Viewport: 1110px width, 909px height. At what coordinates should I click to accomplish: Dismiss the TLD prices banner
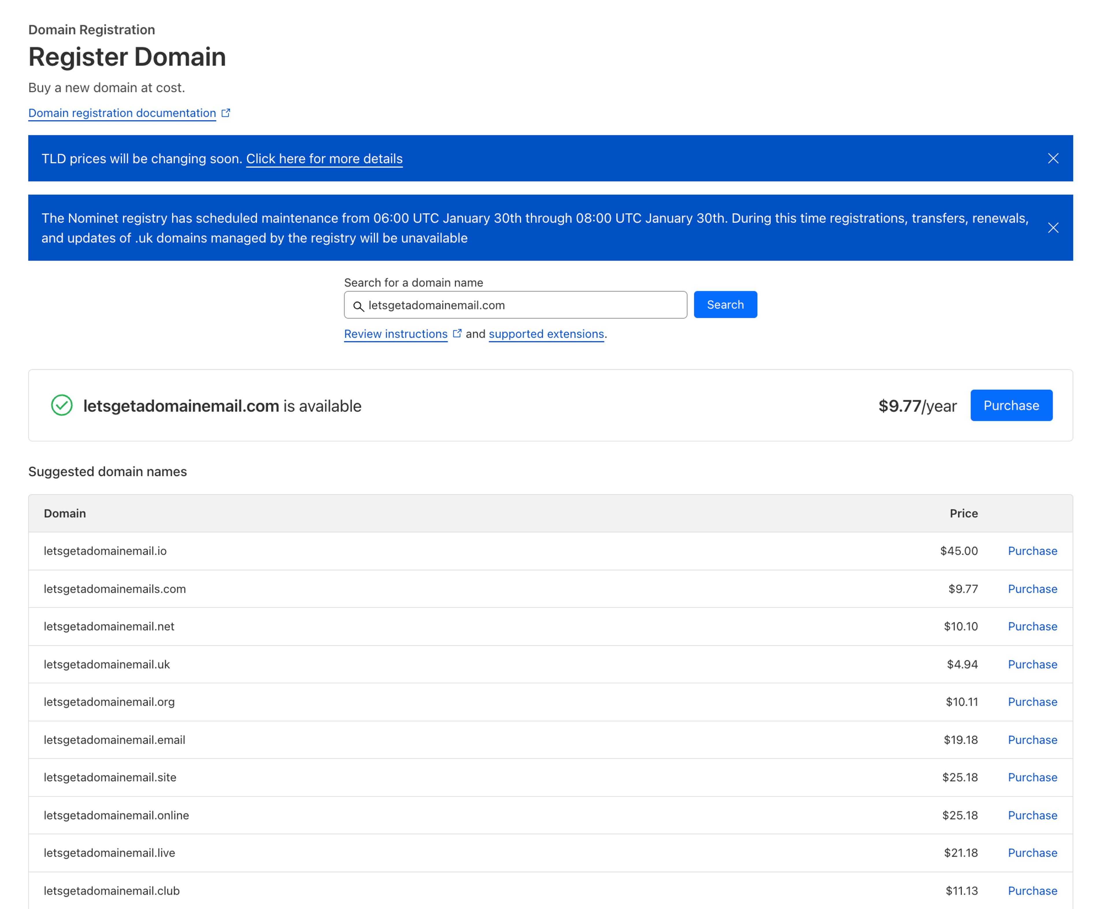tap(1053, 159)
